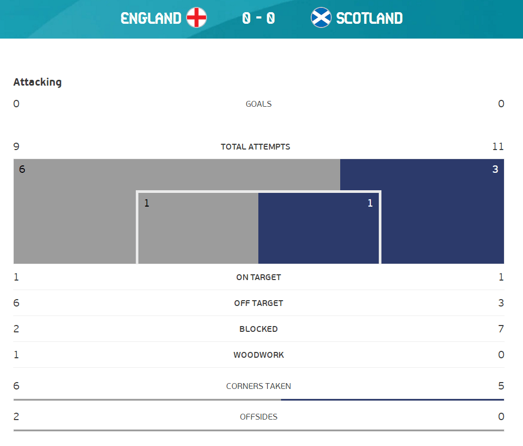This screenshot has height=446, width=523.
Task: Click the England flag icon
Action: tap(197, 18)
